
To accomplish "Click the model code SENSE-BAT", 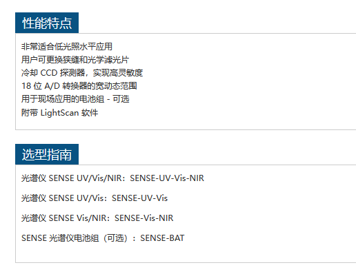I will pos(162,238).
